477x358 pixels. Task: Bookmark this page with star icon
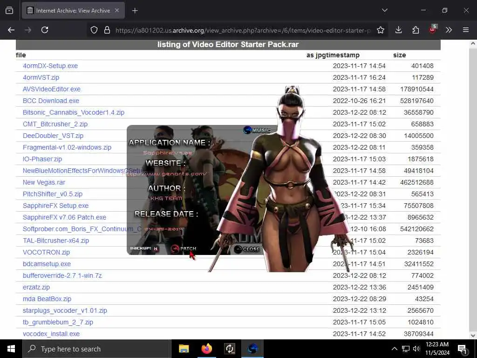point(380,30)
